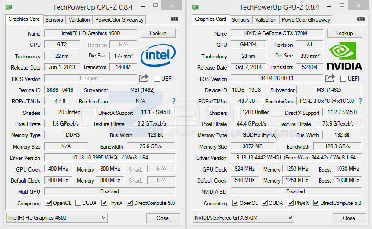Image resolution: width=372 pixels, height=229 pixels.
Task: Click Release Date value Oct 7, 2014
Action: coord(249,67)
